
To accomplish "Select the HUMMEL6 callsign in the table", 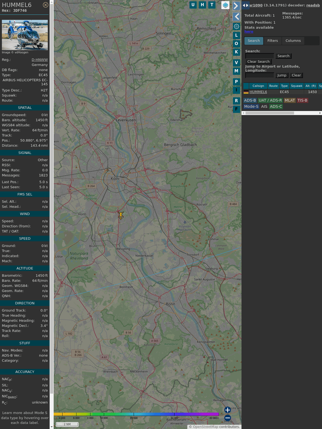I will pyautogui.click(x=258, y=92).
